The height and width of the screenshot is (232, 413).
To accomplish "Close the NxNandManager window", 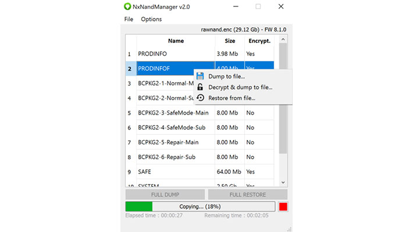I will point(281,6).
